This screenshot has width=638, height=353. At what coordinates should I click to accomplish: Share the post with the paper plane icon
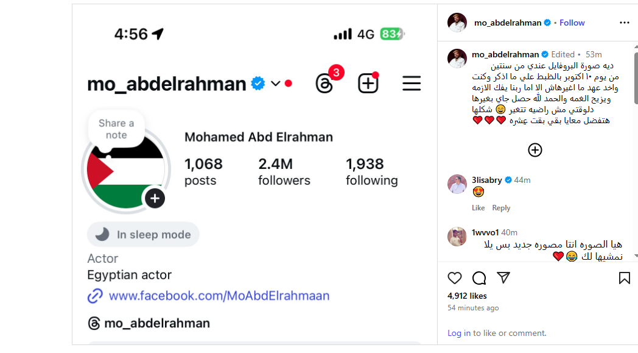point(503,277)
